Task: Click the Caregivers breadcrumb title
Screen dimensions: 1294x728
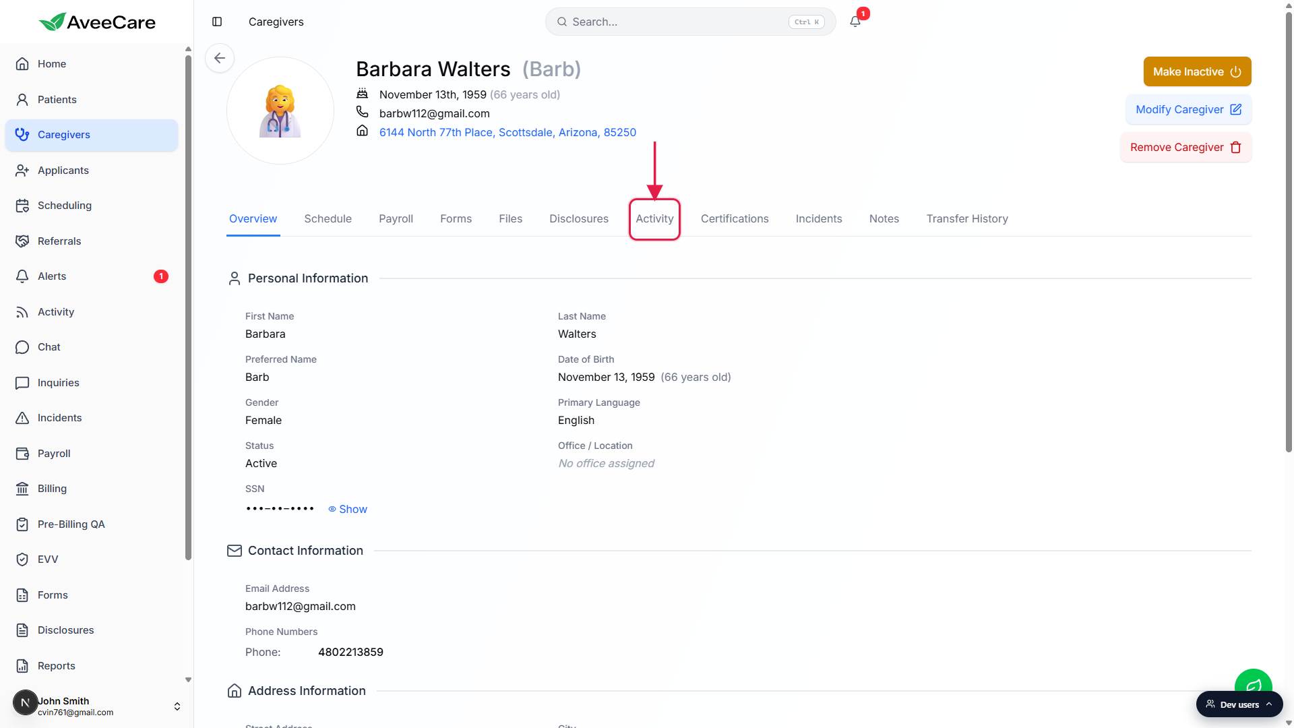Action: (x=276, y=22)
